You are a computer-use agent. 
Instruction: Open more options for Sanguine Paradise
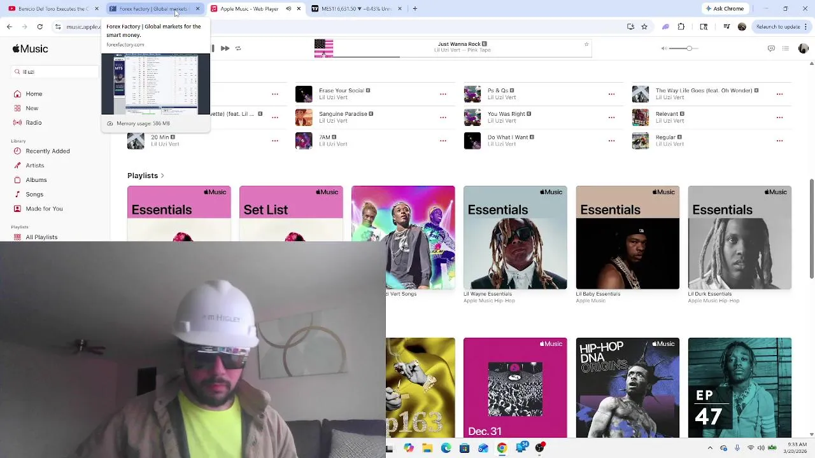point(443,118)
